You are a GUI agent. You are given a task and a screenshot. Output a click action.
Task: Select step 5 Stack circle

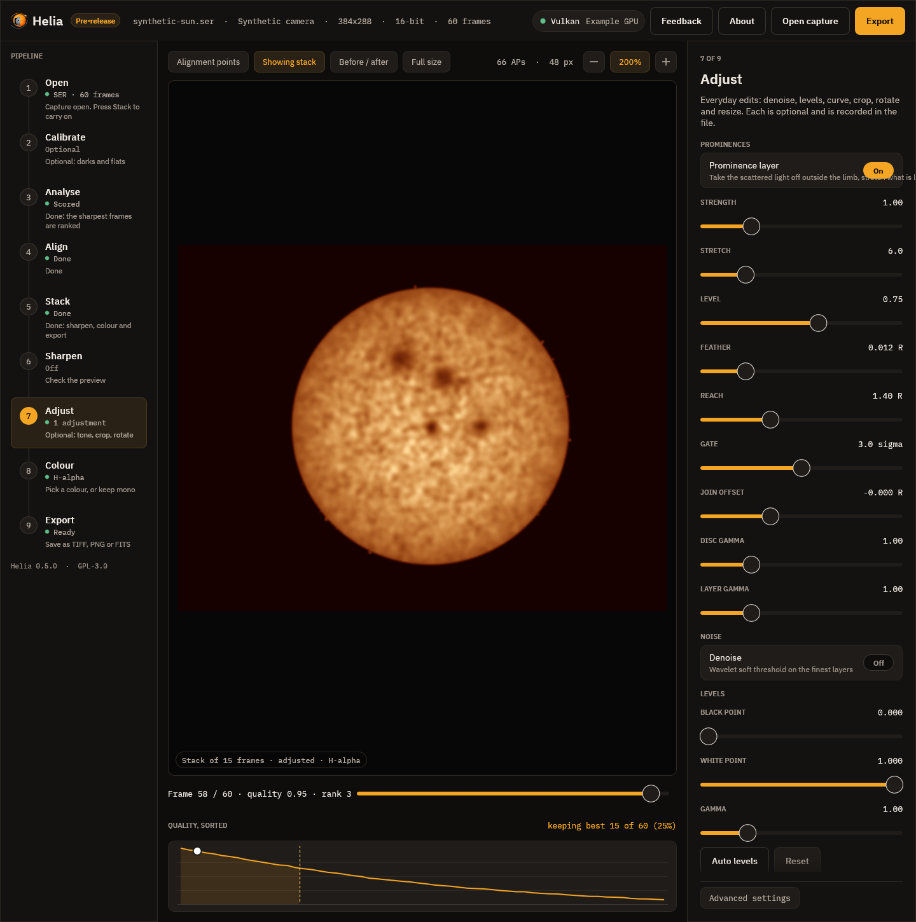[x=28, y=306]
